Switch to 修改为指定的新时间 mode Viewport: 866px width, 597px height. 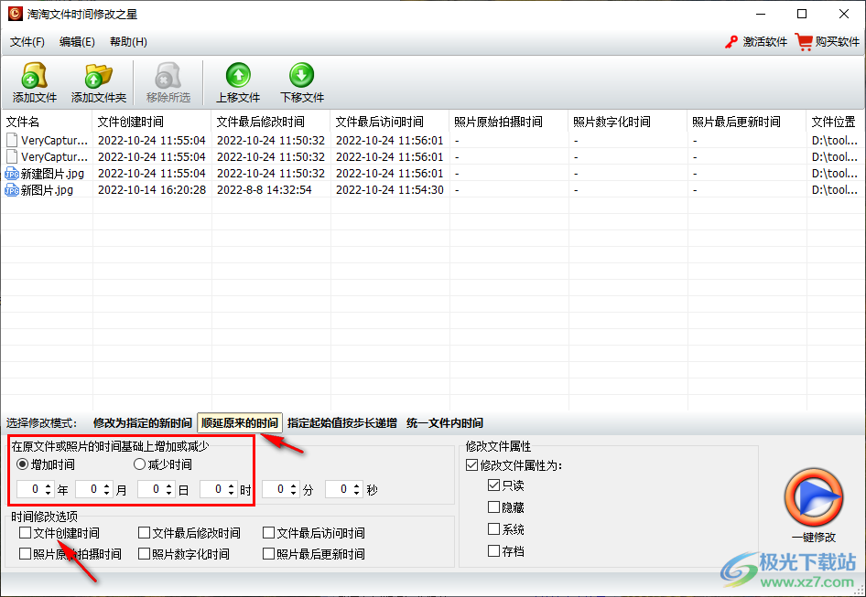(143, 423)
